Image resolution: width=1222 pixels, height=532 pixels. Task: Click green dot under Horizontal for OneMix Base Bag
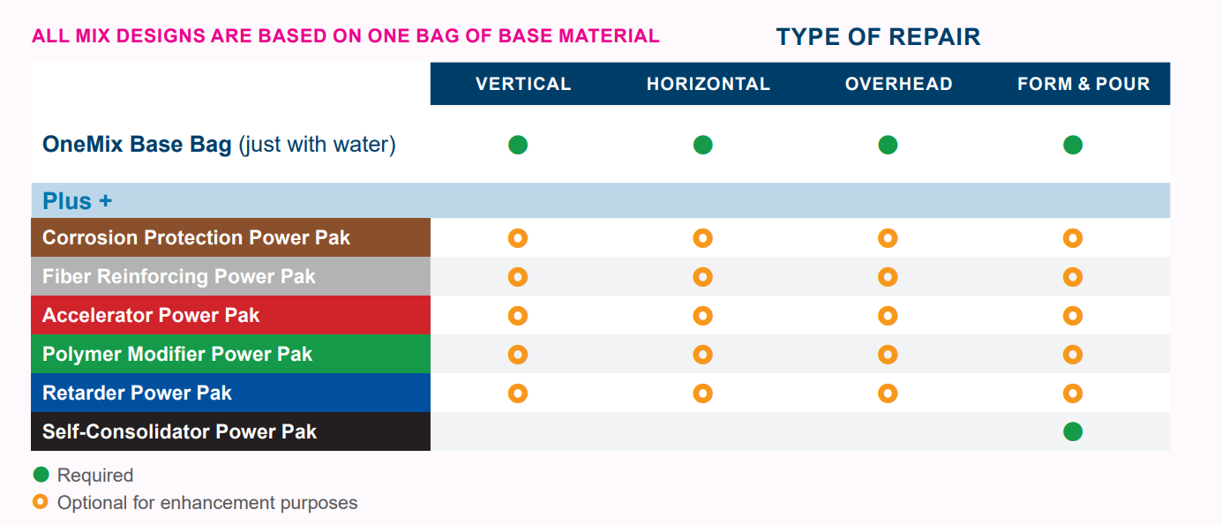coord(702,145)
